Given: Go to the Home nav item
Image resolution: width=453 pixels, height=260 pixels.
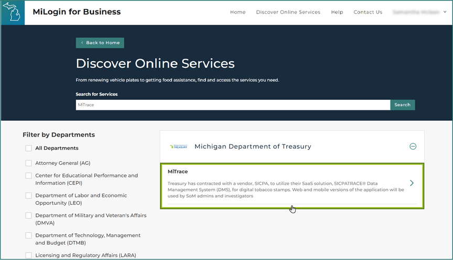Looking at the screenshot, I should (238, 12).
